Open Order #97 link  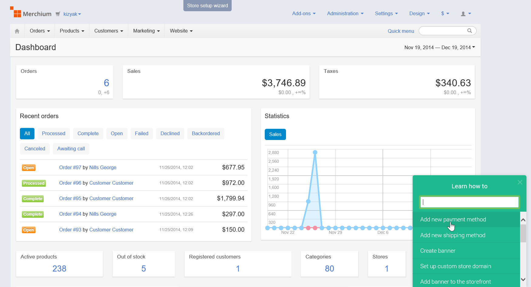click(x=70, y=168)
